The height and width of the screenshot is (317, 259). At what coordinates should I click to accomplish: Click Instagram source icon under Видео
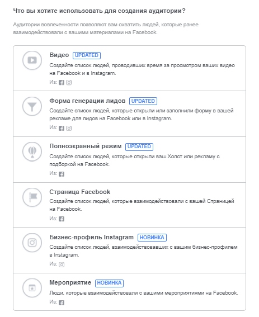point(69,82)
